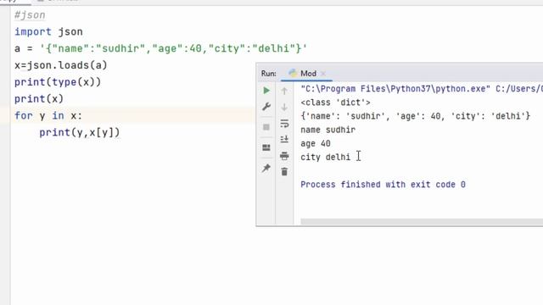
Task: Click the "<class 'dict'>" output line
Action: click(x=336, y=103)
